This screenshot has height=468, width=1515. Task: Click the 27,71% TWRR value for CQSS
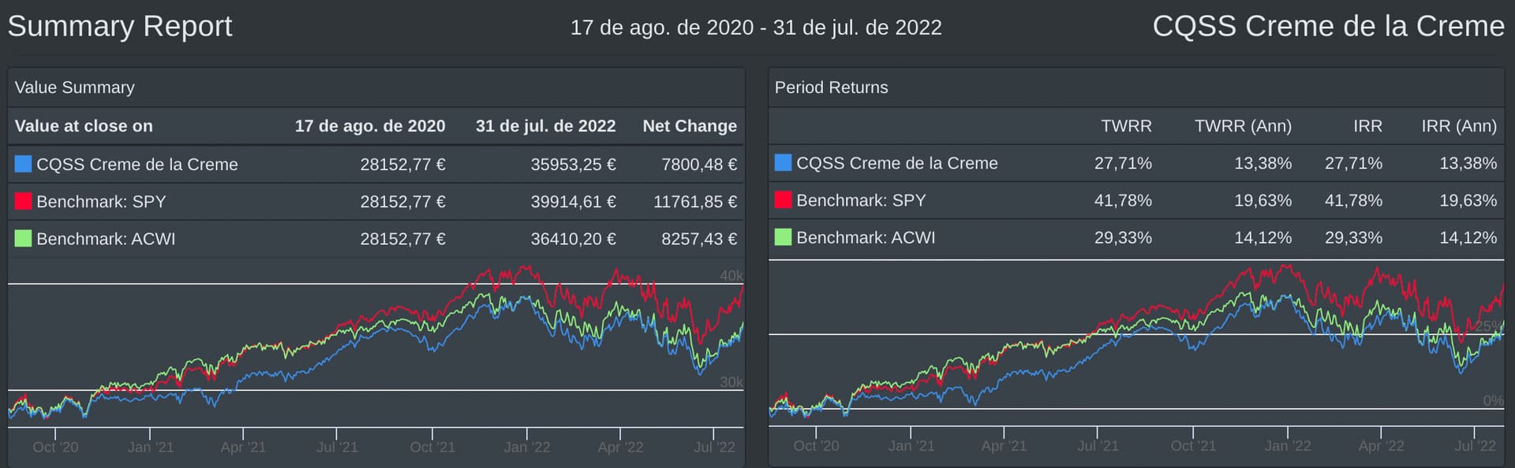pyautogui.click(x=1123, y=163)
